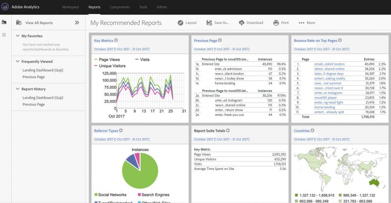Image resolution: width=391 pixels, height=203 pixels.
Task: Click plus icon next to Referrer Types
Action: coord(121,130)
